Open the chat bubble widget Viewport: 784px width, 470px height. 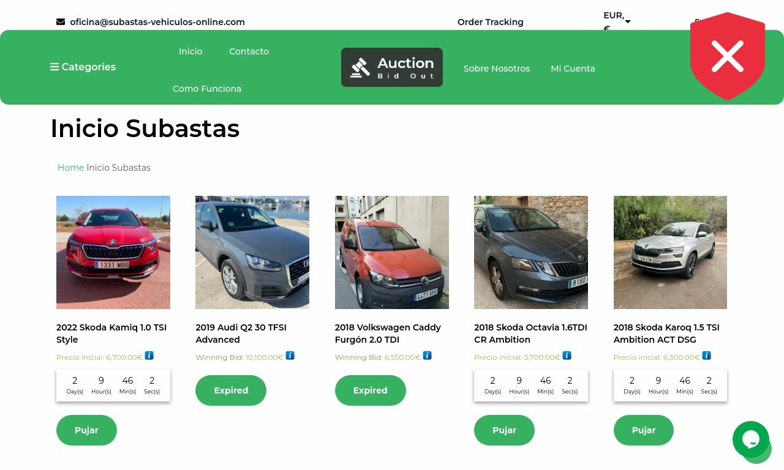pyautogui.click(x=751, y=439)
